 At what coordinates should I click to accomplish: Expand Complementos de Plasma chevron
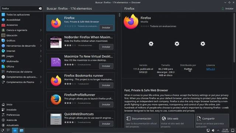[41, 82]
